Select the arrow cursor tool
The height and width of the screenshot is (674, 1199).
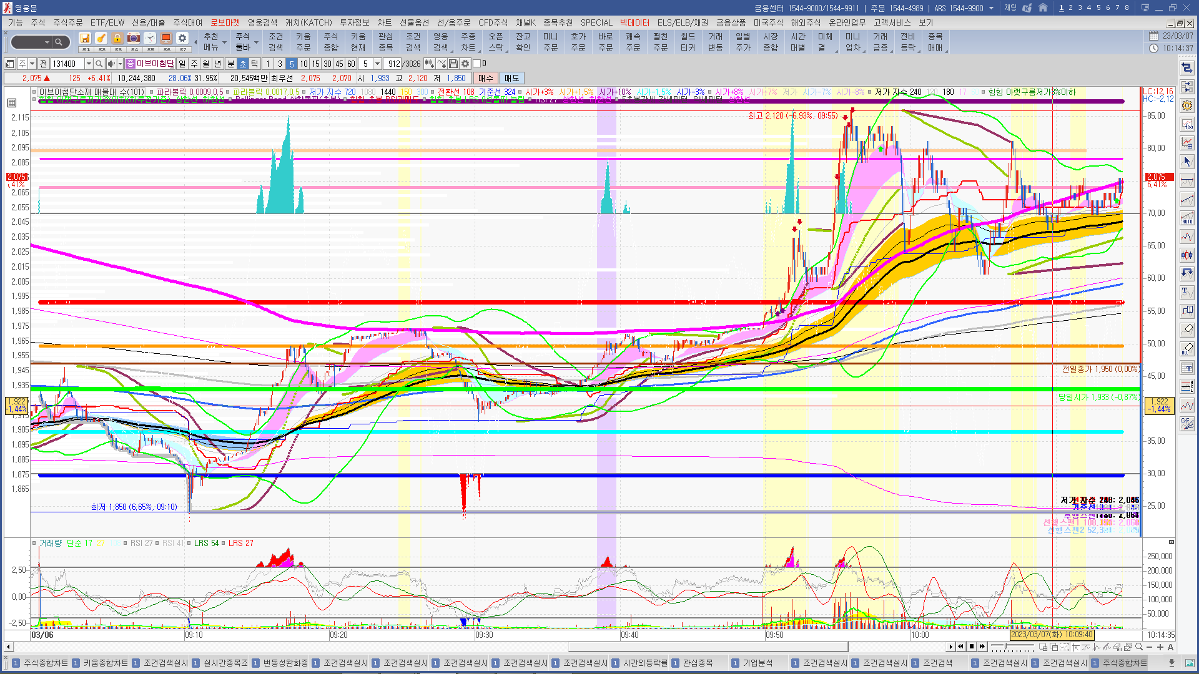[1187, 162]
